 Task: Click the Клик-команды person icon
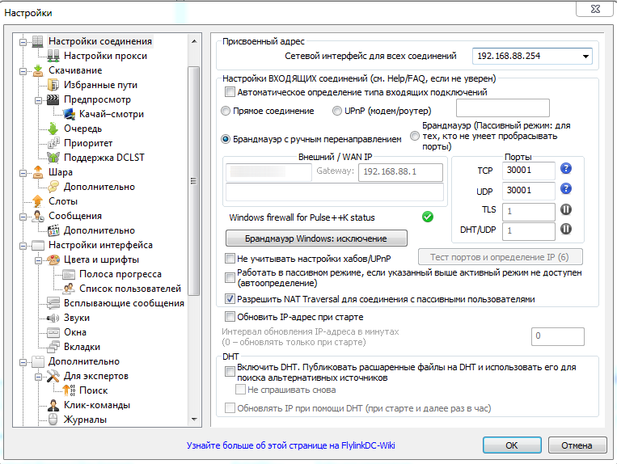[x=53, y=405]
